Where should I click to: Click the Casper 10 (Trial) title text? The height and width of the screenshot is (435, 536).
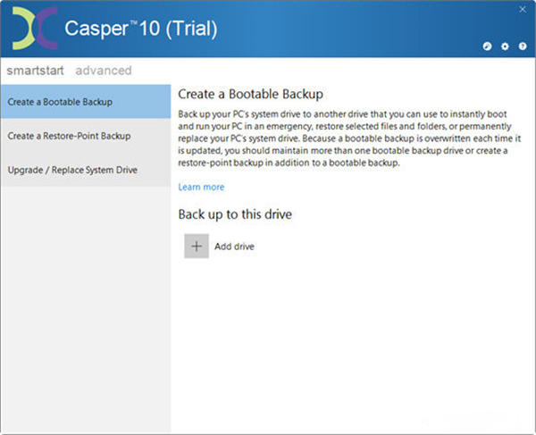point(140,29)
